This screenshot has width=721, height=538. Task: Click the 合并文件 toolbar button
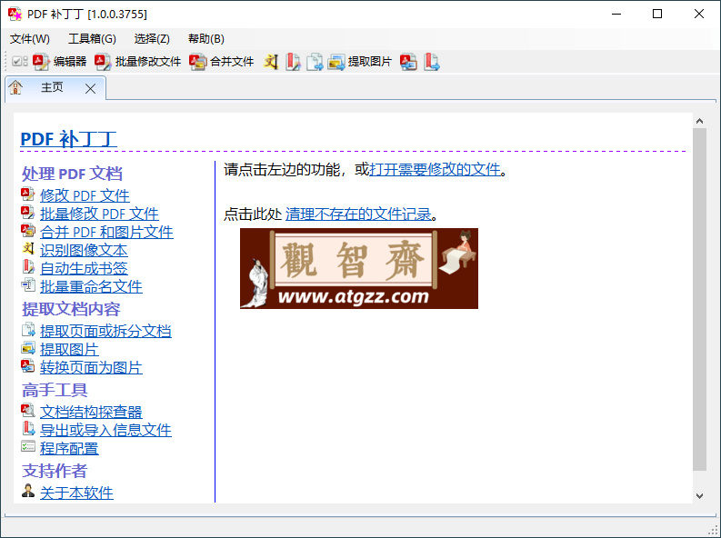pos(222,62)
